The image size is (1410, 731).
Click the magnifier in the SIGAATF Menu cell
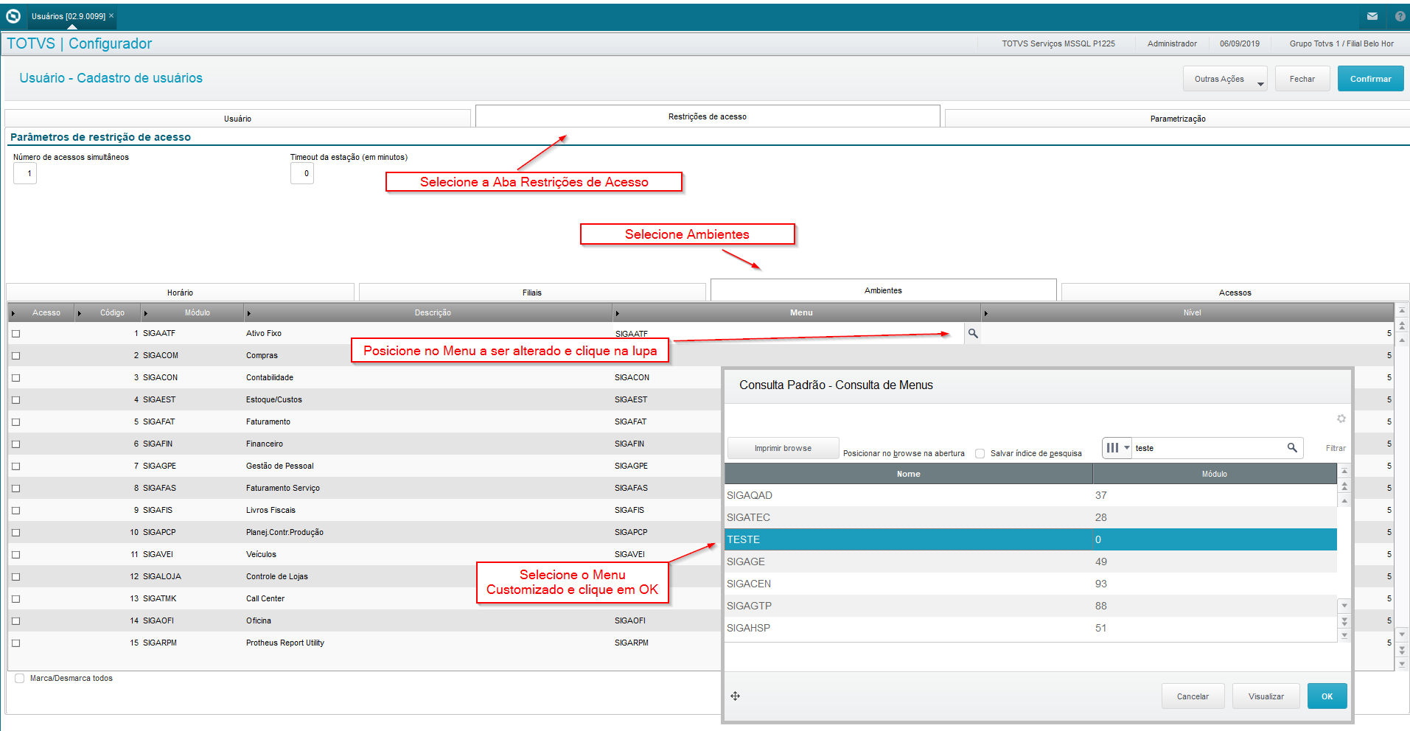(973, 333)
